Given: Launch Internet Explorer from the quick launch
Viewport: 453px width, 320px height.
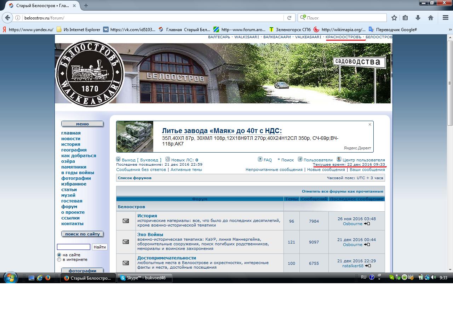Looking at the screenshot, I should (40, 278).
